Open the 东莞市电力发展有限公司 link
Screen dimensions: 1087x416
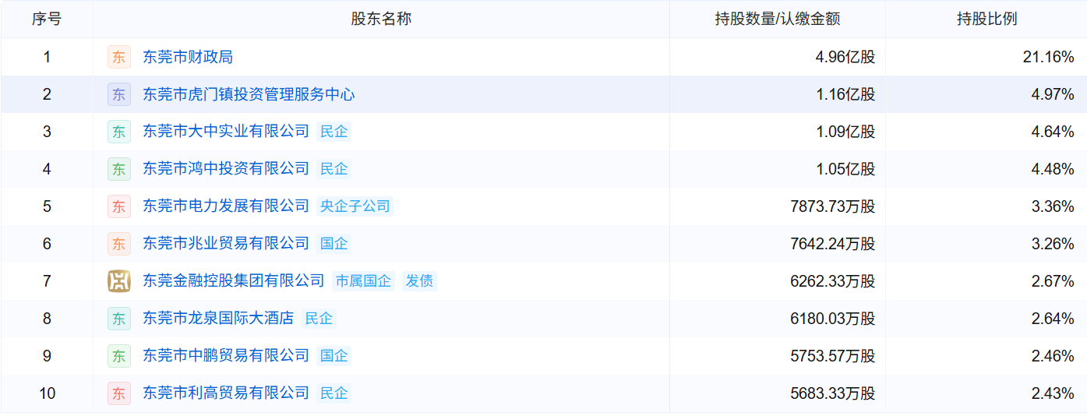click(x=226, y=206)
